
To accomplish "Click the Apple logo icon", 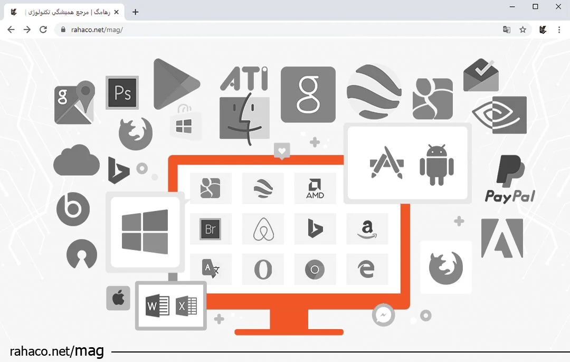I will coord(118,298).
